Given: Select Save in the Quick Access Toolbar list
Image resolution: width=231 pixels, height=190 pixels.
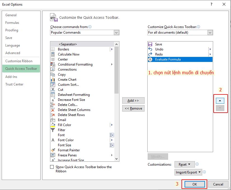Looking at the screenshot, I should (158, 44).
